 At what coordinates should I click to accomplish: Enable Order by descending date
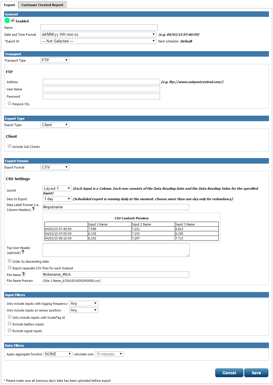pyautogui.click(x=10, y=261)
